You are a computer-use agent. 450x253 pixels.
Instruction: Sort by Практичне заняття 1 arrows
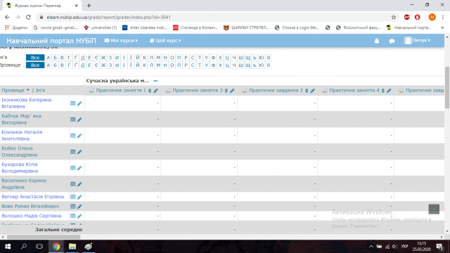pos(150,91)
